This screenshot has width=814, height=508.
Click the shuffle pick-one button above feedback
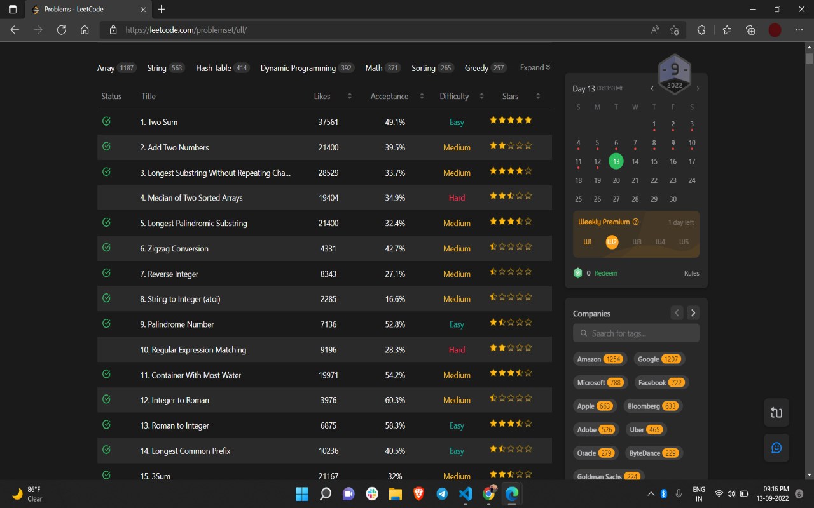[776, 413]
